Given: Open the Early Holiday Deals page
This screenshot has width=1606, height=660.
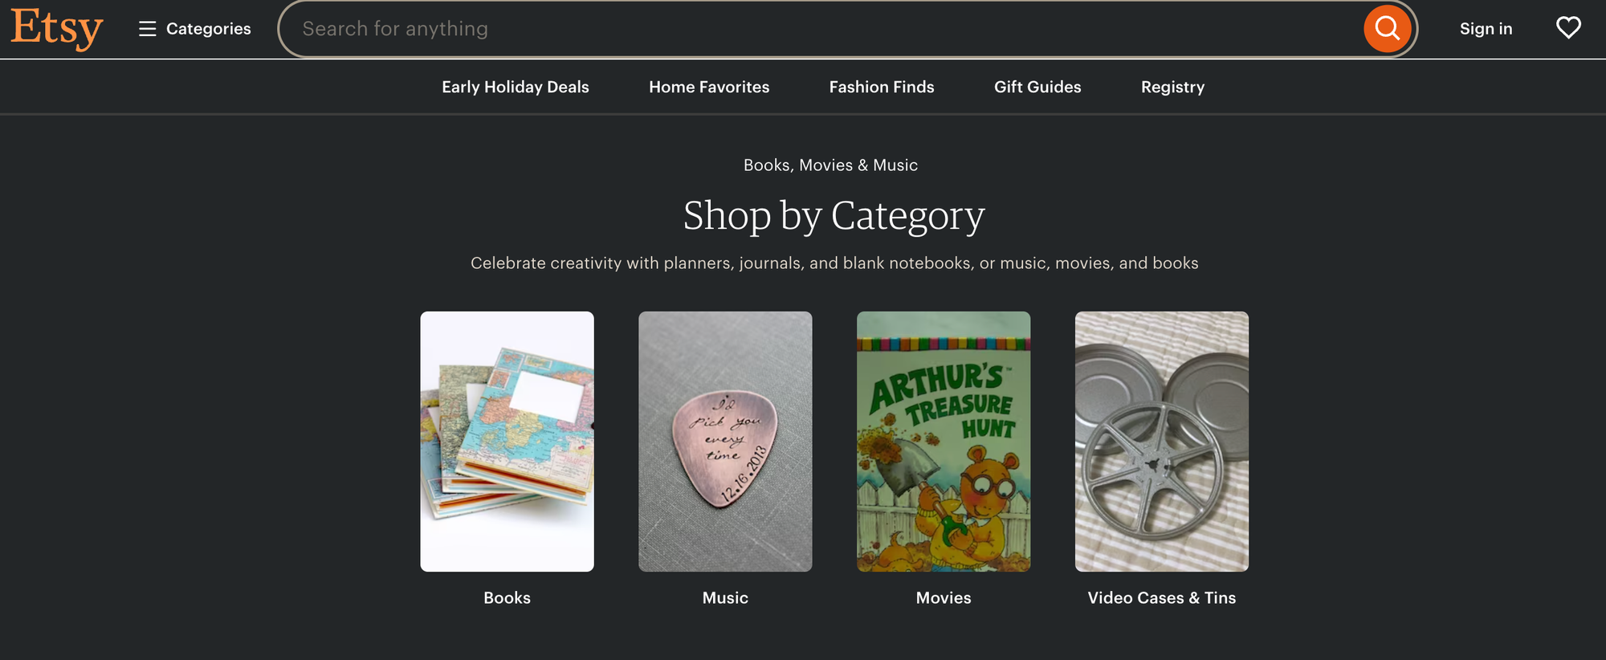Looking at the screenshot, I should point(515,87).
